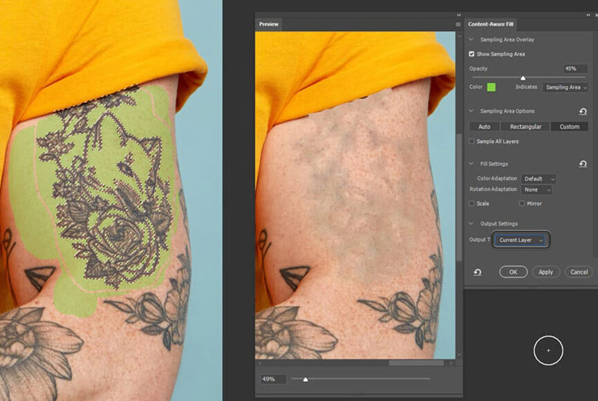
Task: Switch to the Preview tab
Action: pyautogui.click(x=268, y=24)
